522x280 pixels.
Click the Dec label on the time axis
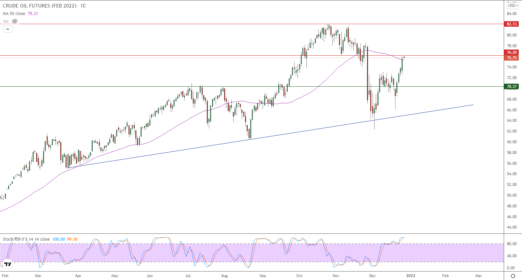[372, 276]
